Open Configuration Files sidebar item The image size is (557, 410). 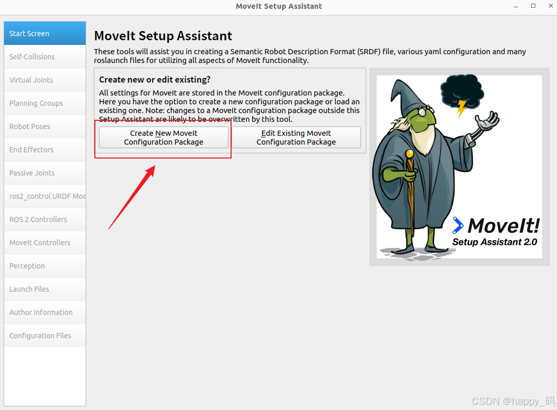(x=45, y=336)
